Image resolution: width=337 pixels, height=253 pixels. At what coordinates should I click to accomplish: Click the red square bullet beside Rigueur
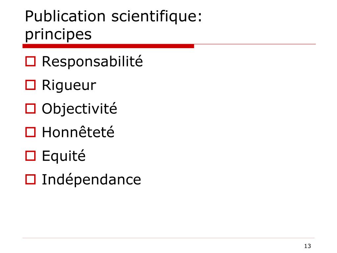coord(30,85)
